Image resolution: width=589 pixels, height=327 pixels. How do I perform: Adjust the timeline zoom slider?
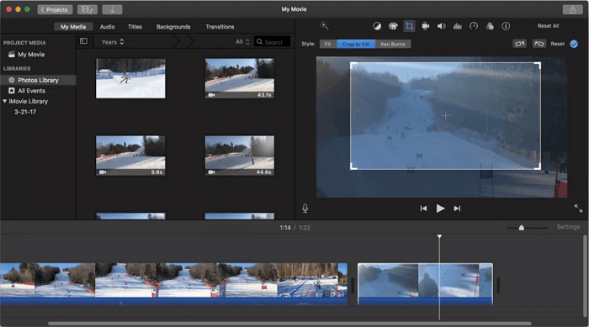pyautogui.click(x=522, y=228)
